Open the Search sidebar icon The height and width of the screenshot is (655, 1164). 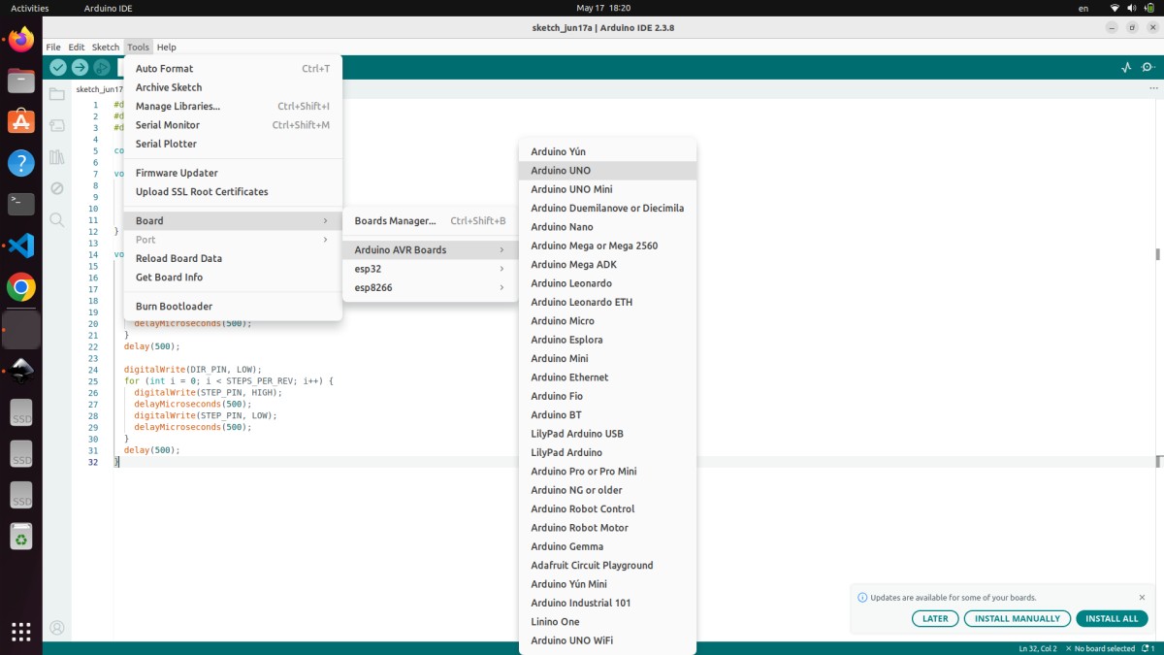tap(57, 220)
